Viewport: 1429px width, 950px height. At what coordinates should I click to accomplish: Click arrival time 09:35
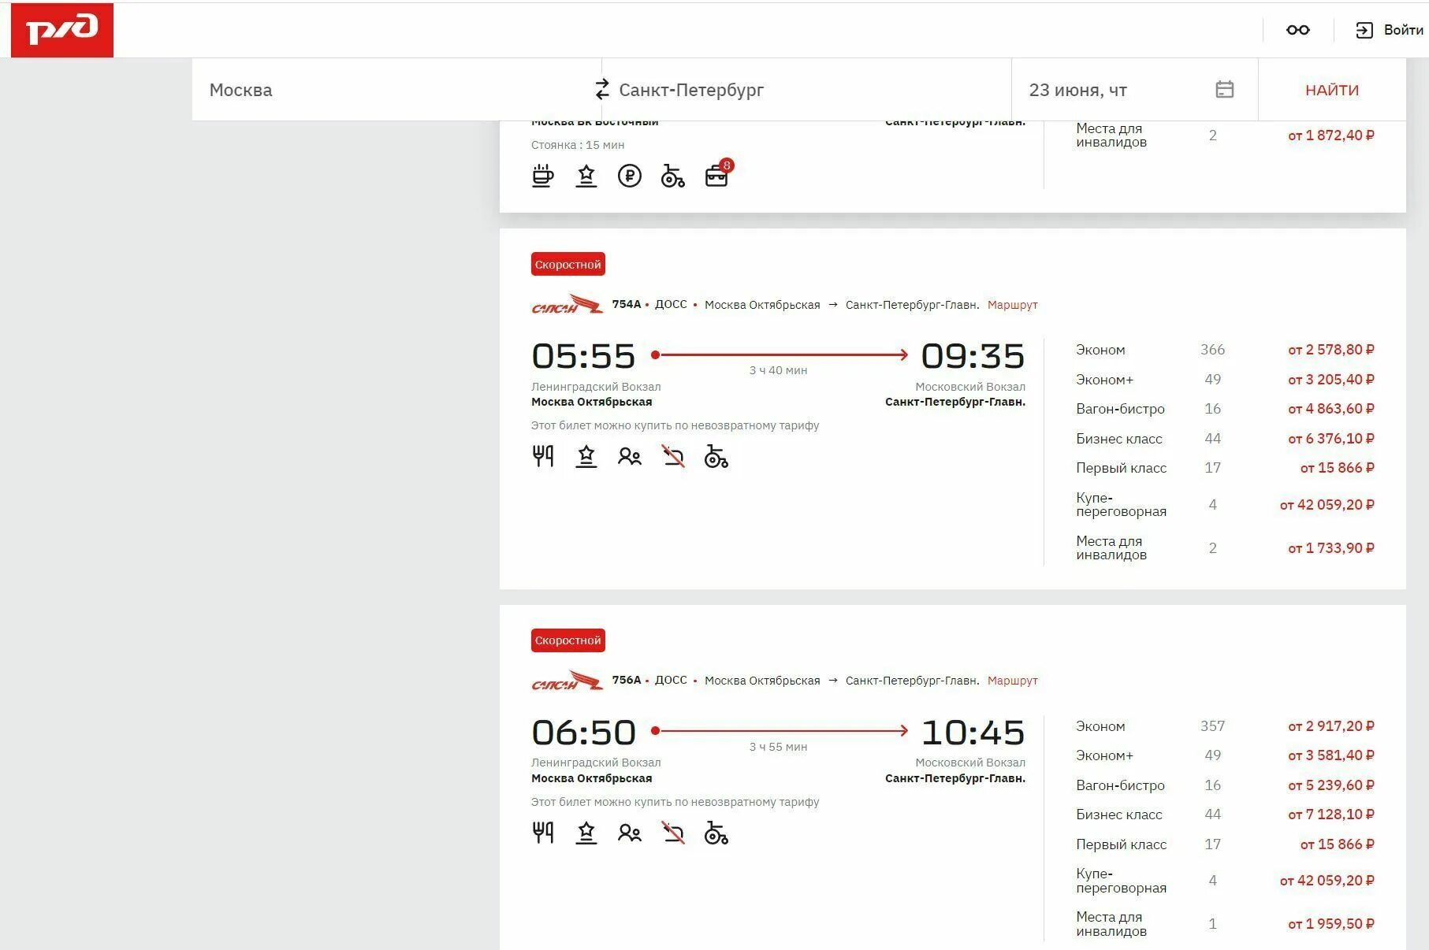973,356
